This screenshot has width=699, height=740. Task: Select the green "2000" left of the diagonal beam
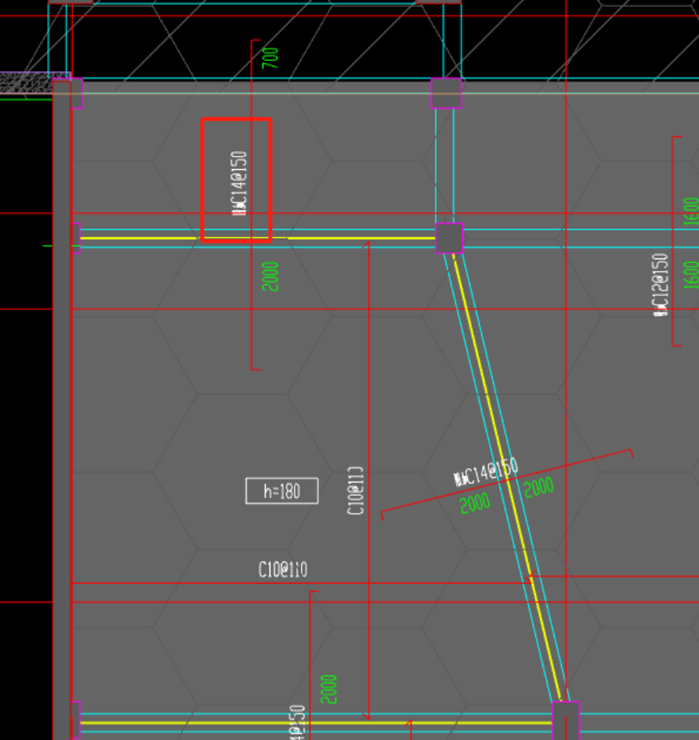475,504
